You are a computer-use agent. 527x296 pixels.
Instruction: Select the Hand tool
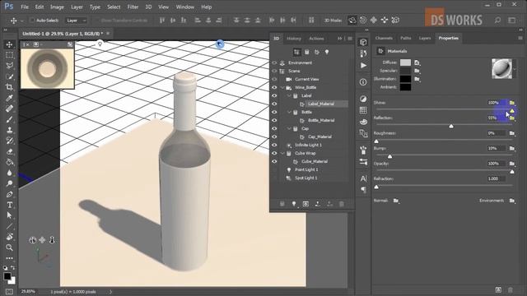pyautogui.click(x=9, y=237)
